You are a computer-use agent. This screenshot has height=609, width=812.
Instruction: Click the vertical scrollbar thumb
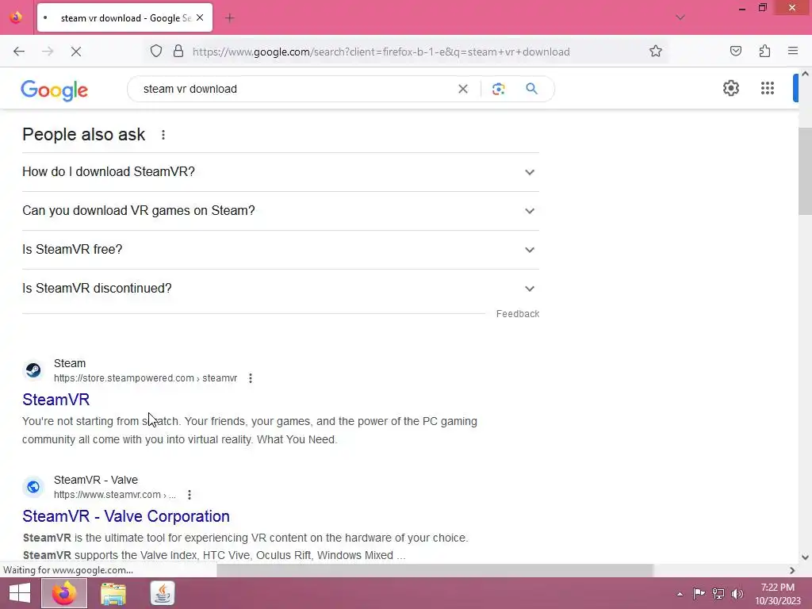(805, 171)
